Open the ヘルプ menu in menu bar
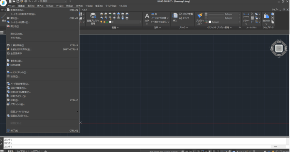This screenshot has width=290, height=152. click(123, 6)
